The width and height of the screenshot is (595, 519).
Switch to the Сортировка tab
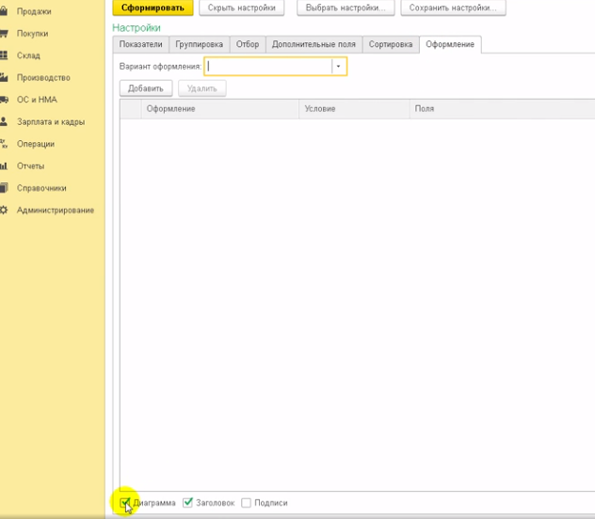pyautogui.click(x=390, y=44)
